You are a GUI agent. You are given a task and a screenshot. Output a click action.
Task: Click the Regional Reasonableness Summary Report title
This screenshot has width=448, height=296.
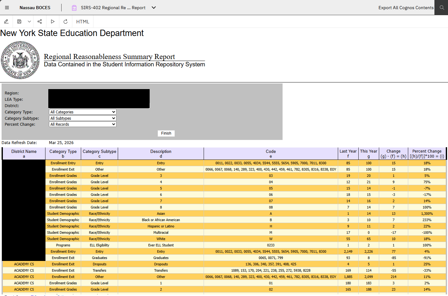(109, 57)
